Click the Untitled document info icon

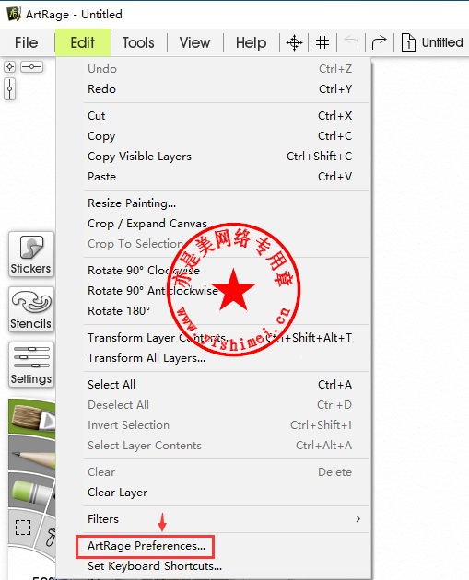[408, 42]
